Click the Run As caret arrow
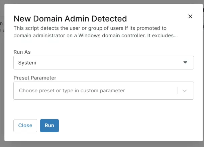The image size is (204, 147). tap(186, 62)
